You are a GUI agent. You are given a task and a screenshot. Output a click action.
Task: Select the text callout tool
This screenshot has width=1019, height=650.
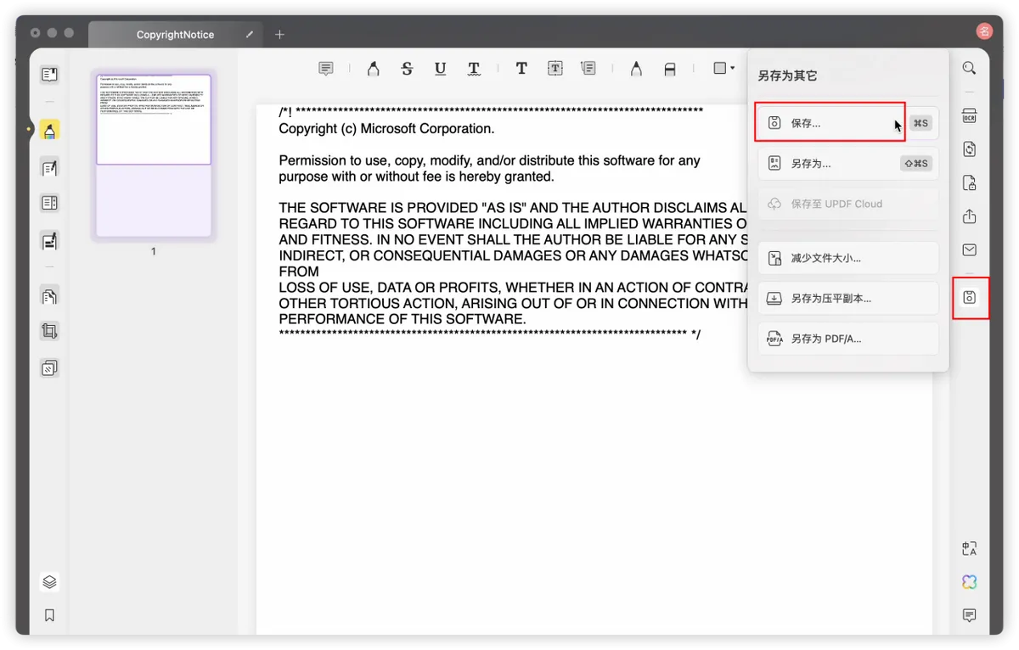click(x=588, y=69)
